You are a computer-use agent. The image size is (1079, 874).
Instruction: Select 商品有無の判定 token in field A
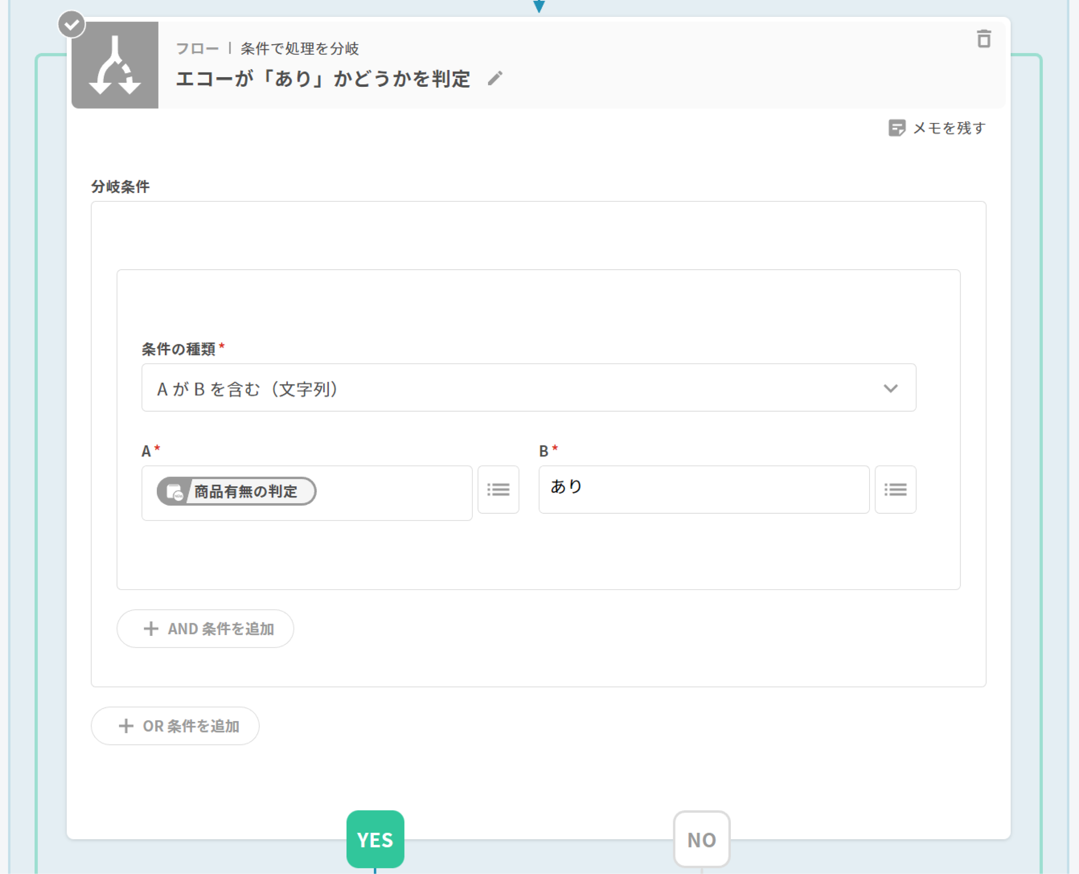(x=245, y=491)
